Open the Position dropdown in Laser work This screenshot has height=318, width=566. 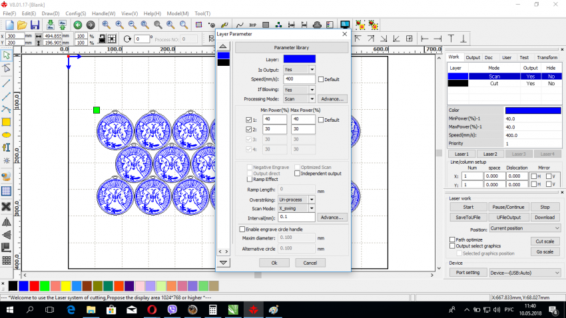coord(525,228)
